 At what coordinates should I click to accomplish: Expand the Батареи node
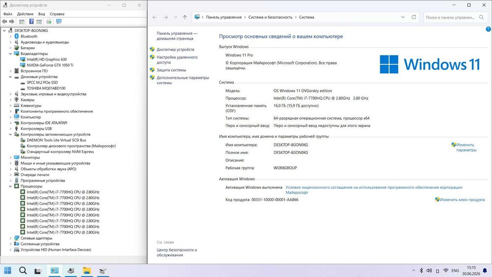pyautogui.click(x=10, y=48)
